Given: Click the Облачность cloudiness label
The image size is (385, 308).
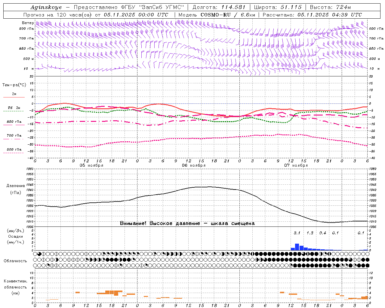Looking at the screenshot, I should 15,261.
